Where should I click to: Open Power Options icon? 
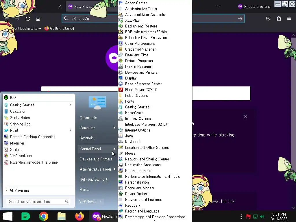pyautogui.click(x=121, y=194)
